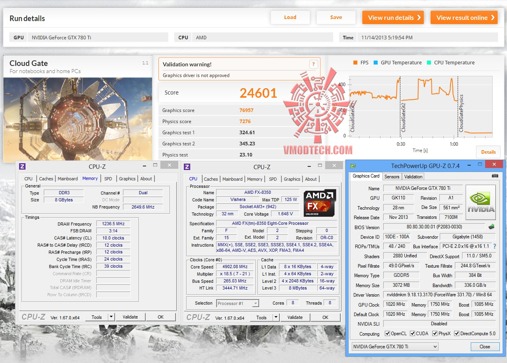Click the Details button under the chart
Viewport: 507px width, 363px height.
488,152
